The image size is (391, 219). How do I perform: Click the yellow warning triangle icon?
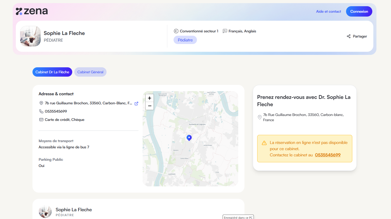point(264,143)
